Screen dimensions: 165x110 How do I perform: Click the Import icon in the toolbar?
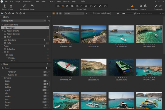[5, 6]
